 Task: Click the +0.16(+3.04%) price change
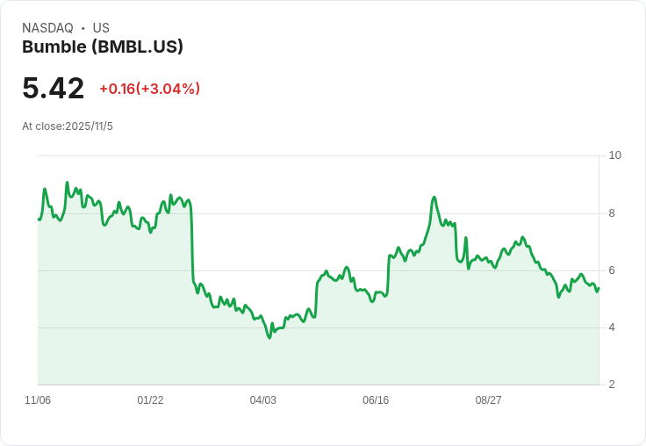click(x=149, y=89)
